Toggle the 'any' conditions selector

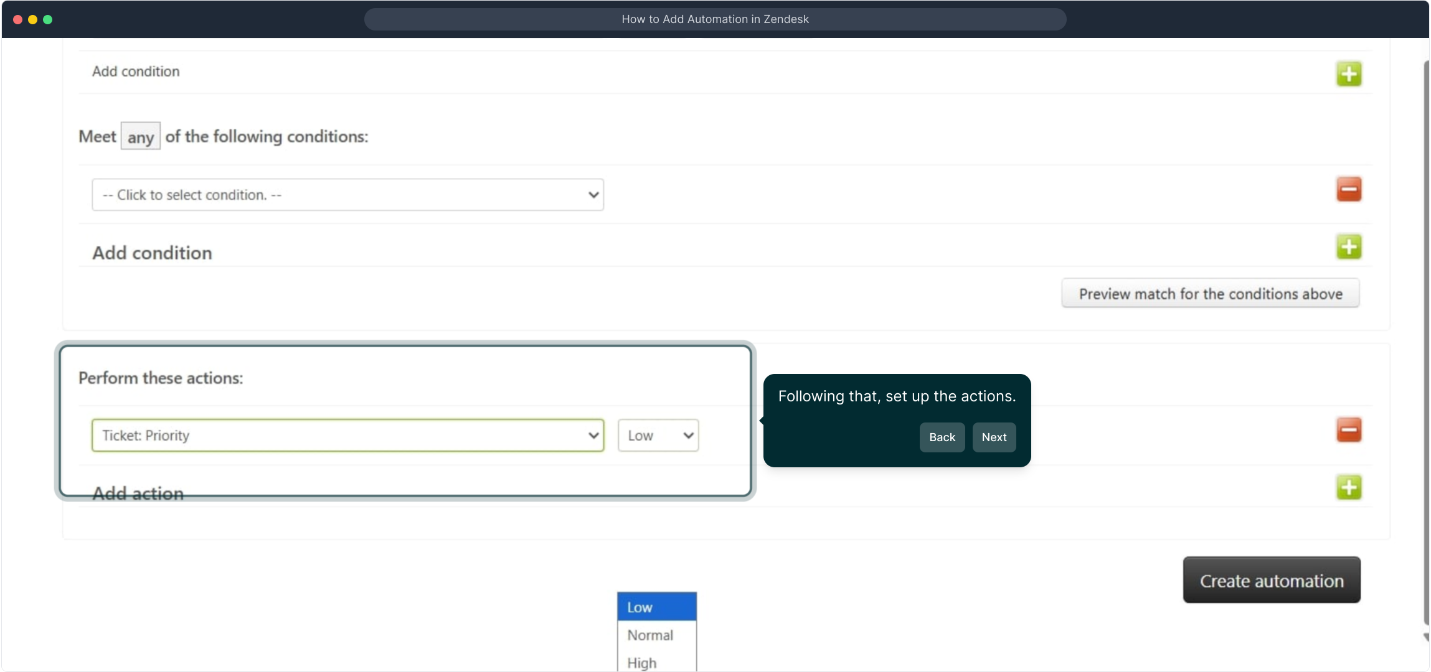coord(141,136)
